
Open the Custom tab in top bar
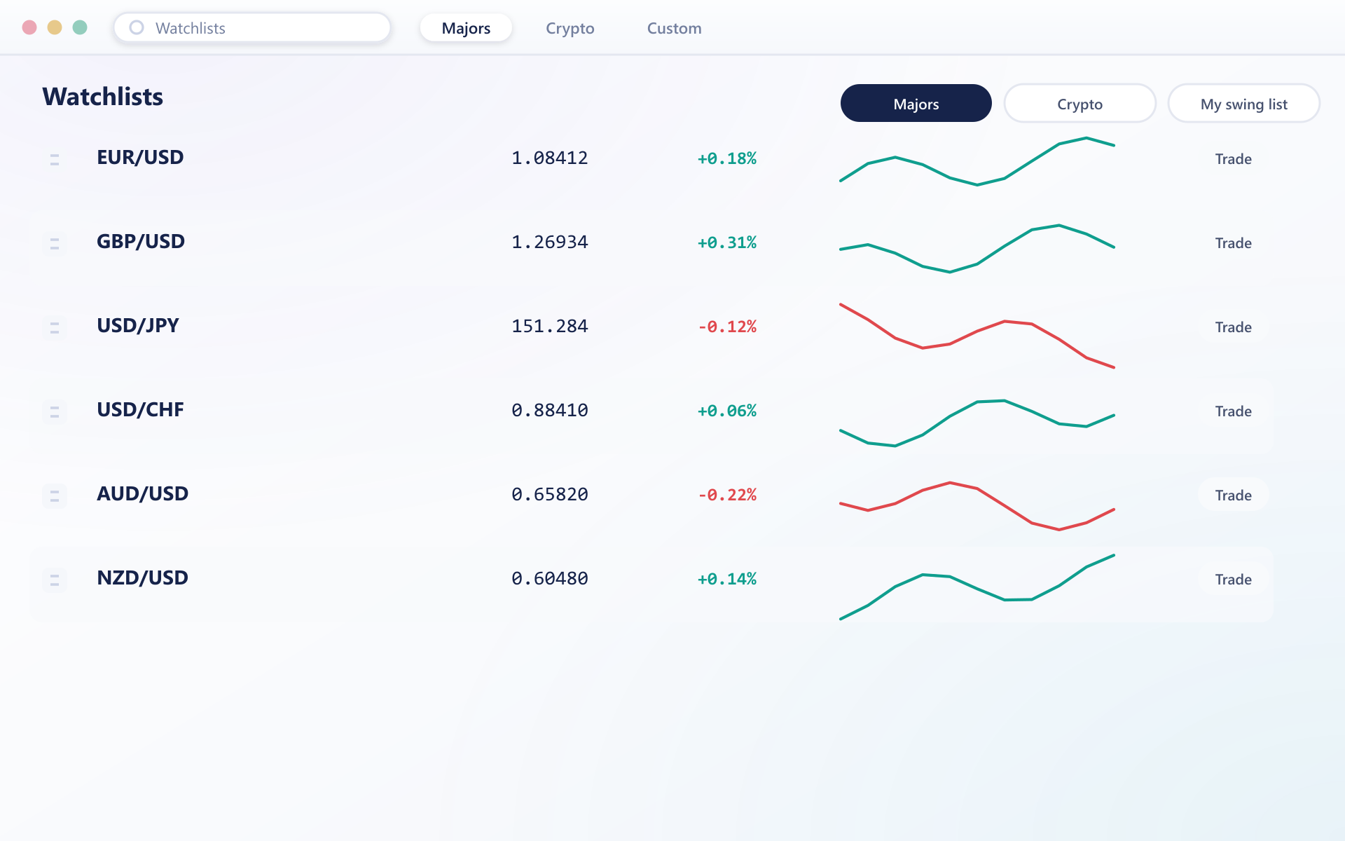pyautogui.click(x=674, y=28)
